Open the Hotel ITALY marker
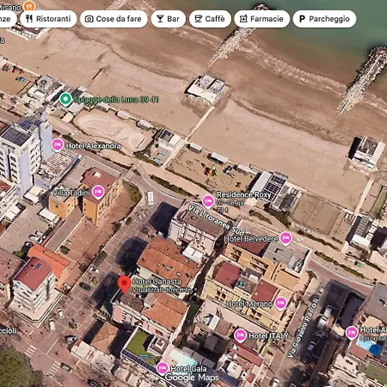This screenshot has width=387, height=387. 240,335
